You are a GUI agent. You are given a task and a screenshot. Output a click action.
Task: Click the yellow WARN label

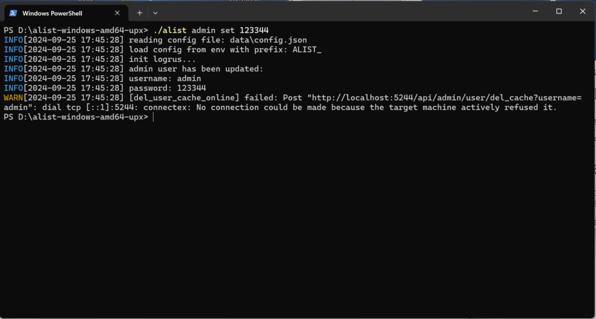13,98
